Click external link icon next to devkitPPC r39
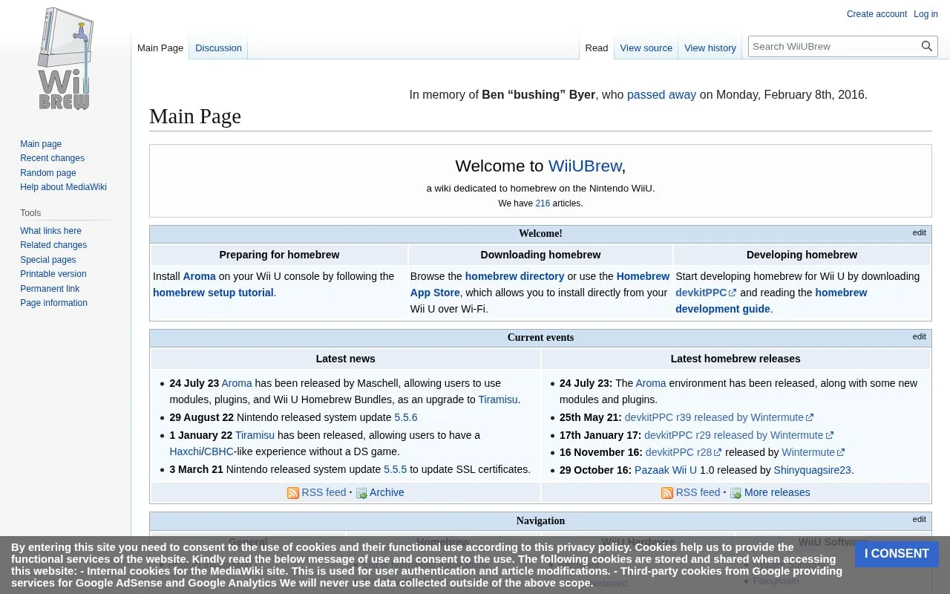950x594 pixels. pos(810,417)
